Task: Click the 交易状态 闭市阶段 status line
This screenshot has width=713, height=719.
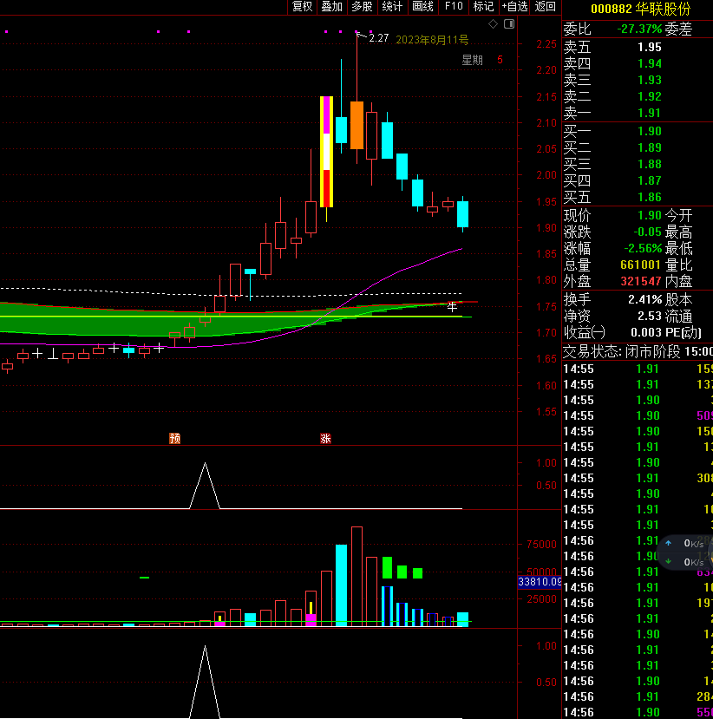Action: click(638, 352)
